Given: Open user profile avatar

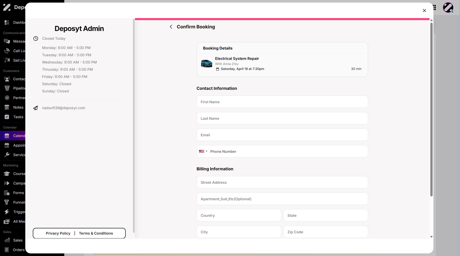Looking at the screenshot, I should [x=448, y=7].
